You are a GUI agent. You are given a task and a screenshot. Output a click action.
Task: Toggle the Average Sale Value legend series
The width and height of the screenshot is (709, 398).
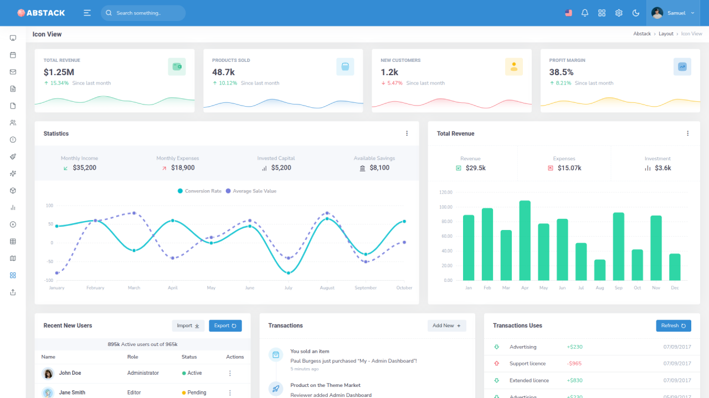tap(251, 191)
